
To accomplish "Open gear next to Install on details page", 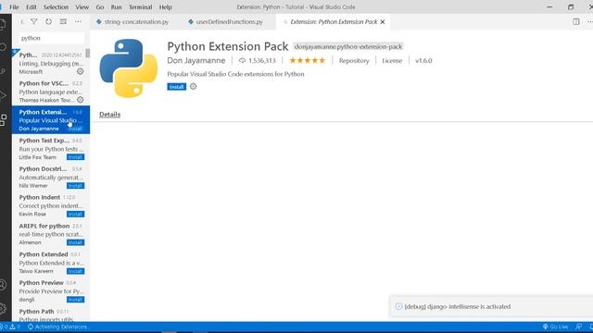I will 194,86.
